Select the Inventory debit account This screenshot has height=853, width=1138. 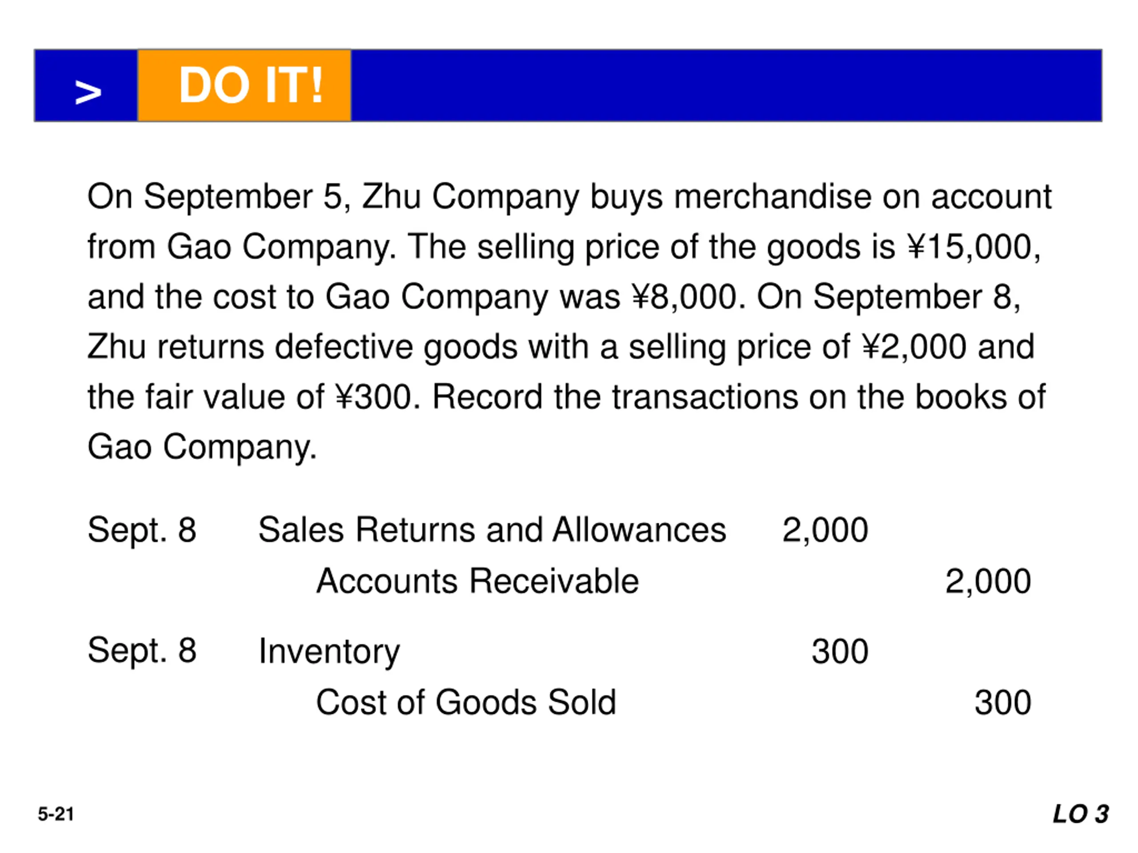329,651
